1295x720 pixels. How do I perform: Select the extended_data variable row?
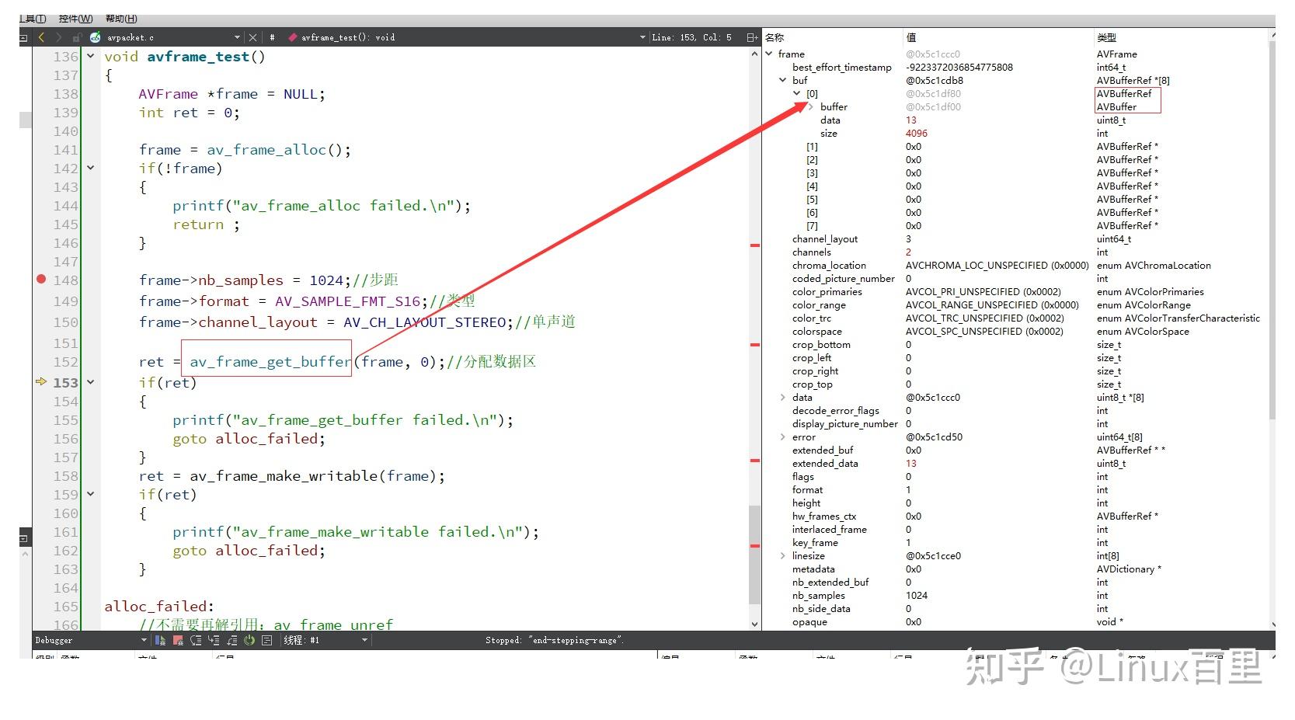(1015, 464)
